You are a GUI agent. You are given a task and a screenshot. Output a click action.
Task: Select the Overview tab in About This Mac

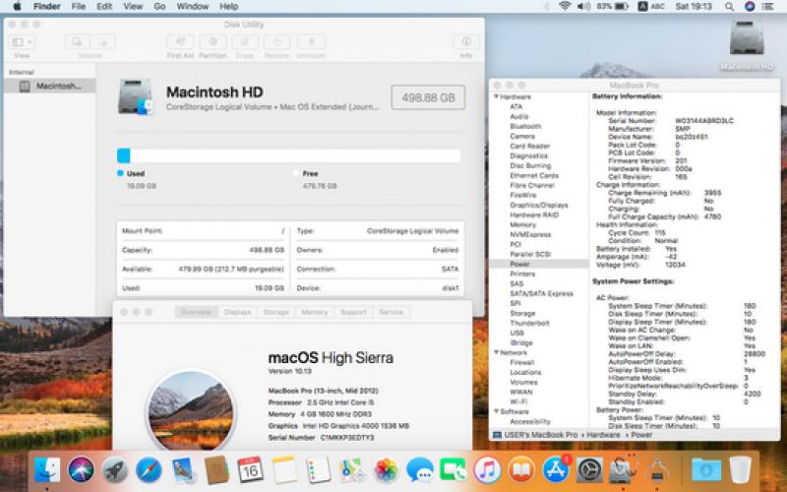pyautogui.click(x=196, y=312)
